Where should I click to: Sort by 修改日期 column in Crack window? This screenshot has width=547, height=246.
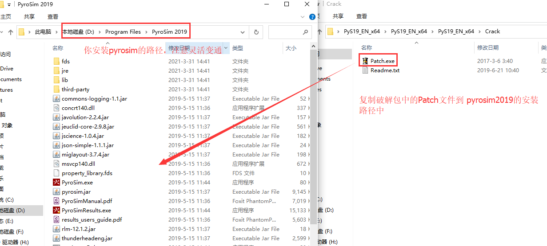(x=488, y=47)
